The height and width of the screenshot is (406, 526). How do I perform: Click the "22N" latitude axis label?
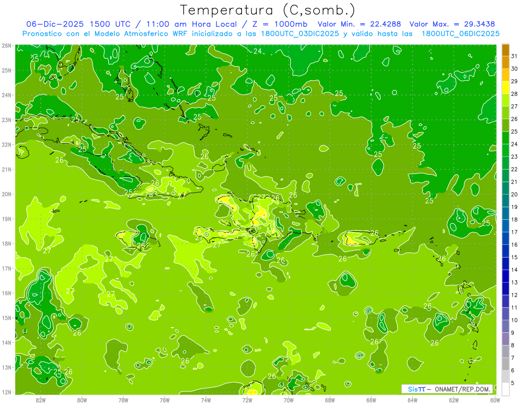click(x=6, y=145)
